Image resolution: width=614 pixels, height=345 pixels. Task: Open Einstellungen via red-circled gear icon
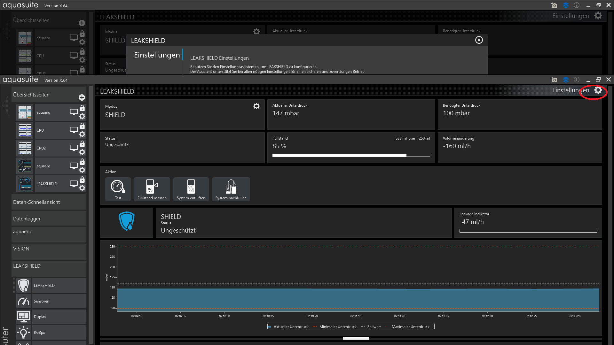[598, 90]
